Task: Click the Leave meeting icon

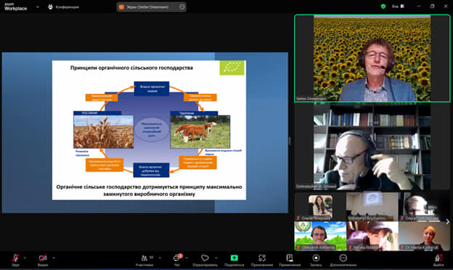Action: 438,258
